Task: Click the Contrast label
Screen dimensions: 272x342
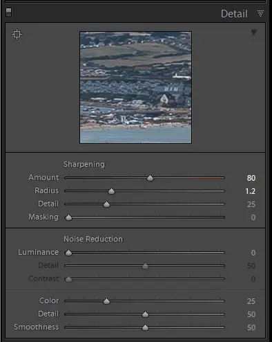Action: point(43,278)
